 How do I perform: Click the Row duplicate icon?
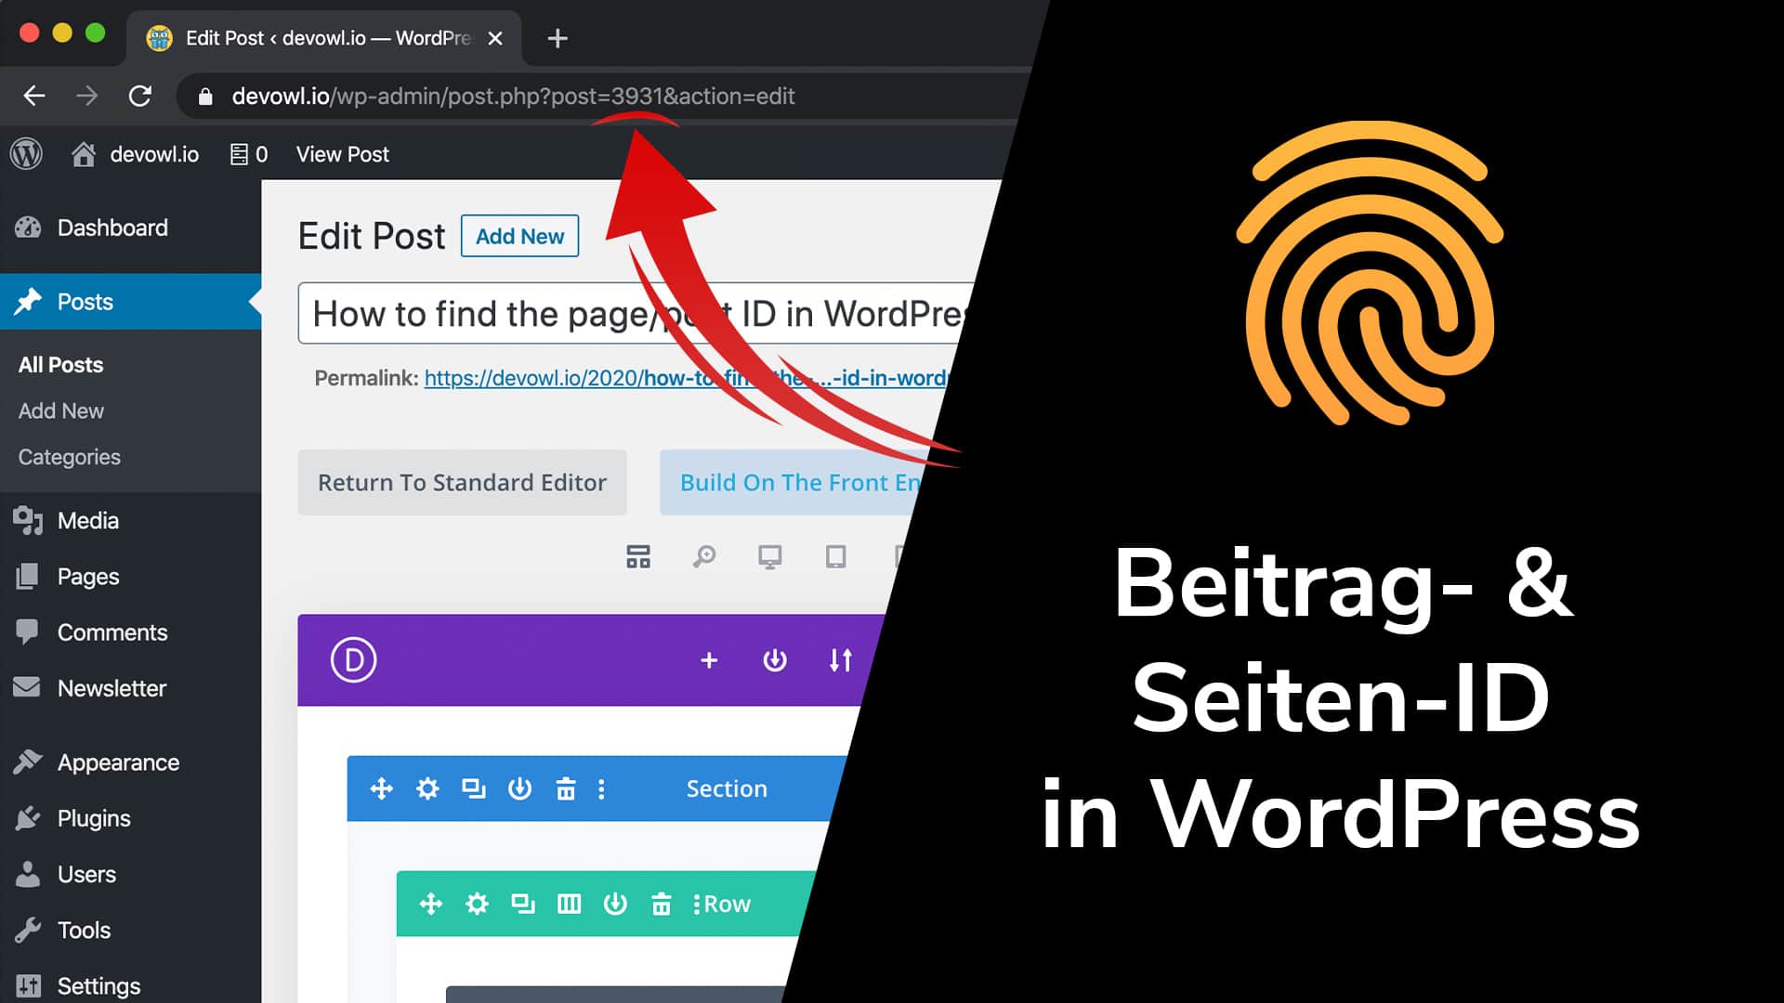click(x=522, y=904)
